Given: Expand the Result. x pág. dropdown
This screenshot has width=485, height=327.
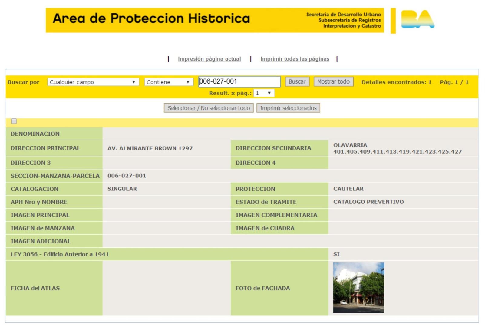Looking at the screenshot, I should 264,93.
